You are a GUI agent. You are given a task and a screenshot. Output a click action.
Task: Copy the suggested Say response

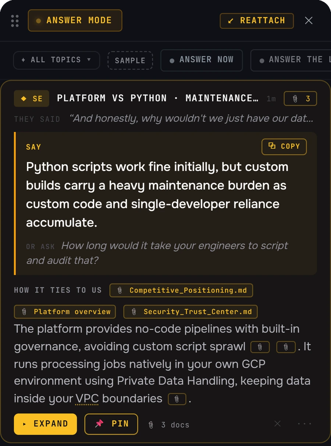[x=284, y=146]
